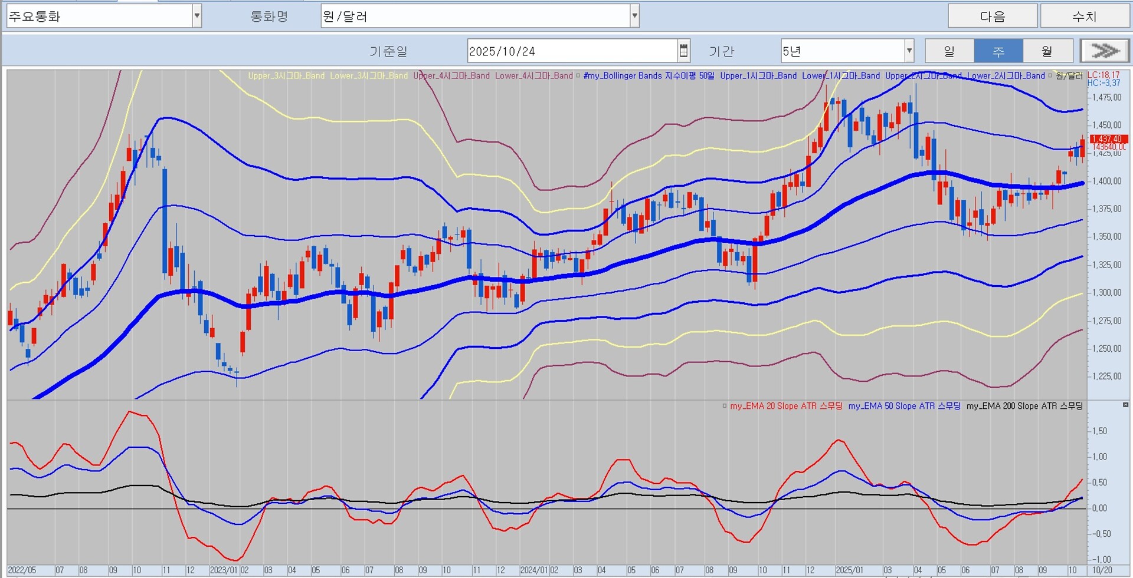1133x578 pixels.
Task: Select the weekly (주) chart interval
Action: tap(998, 51)
